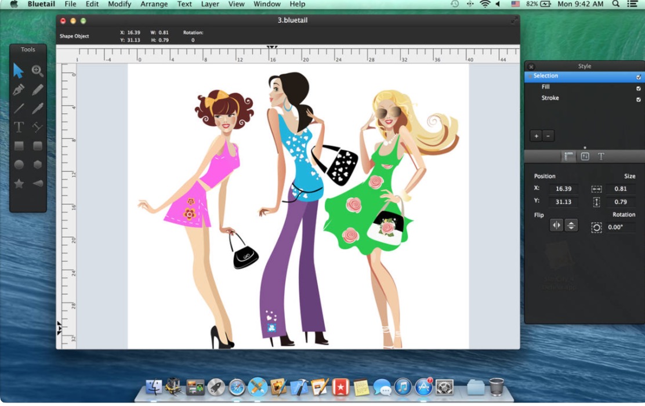Click the plus button to add style
Image resolution: width=645 pixels, height=406 pixels.
click(536, 136)
